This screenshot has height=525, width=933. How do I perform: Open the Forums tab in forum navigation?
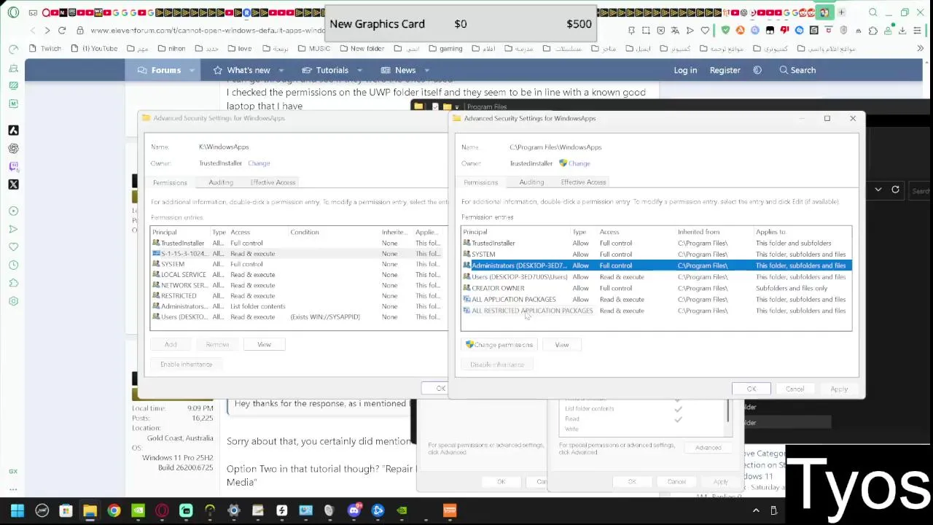pos(159,70)
